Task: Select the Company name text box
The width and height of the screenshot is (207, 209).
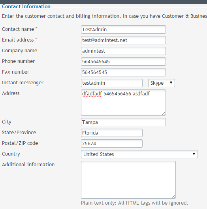Action: click(x=123, y=51)
